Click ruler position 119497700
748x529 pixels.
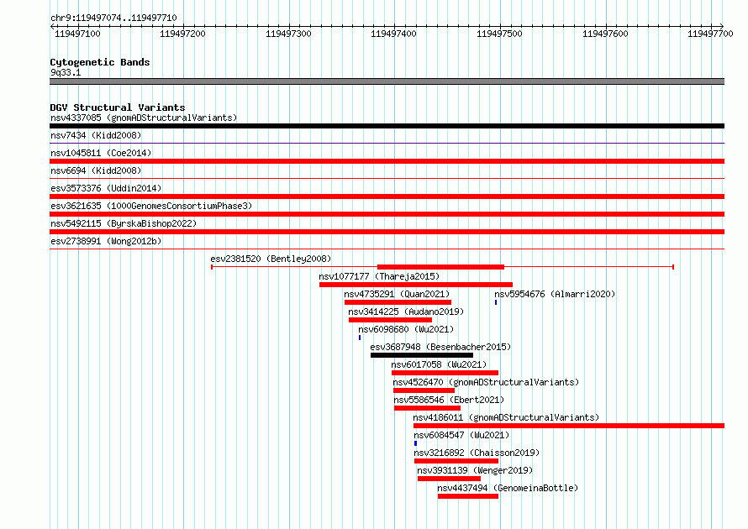pos(710,34)
